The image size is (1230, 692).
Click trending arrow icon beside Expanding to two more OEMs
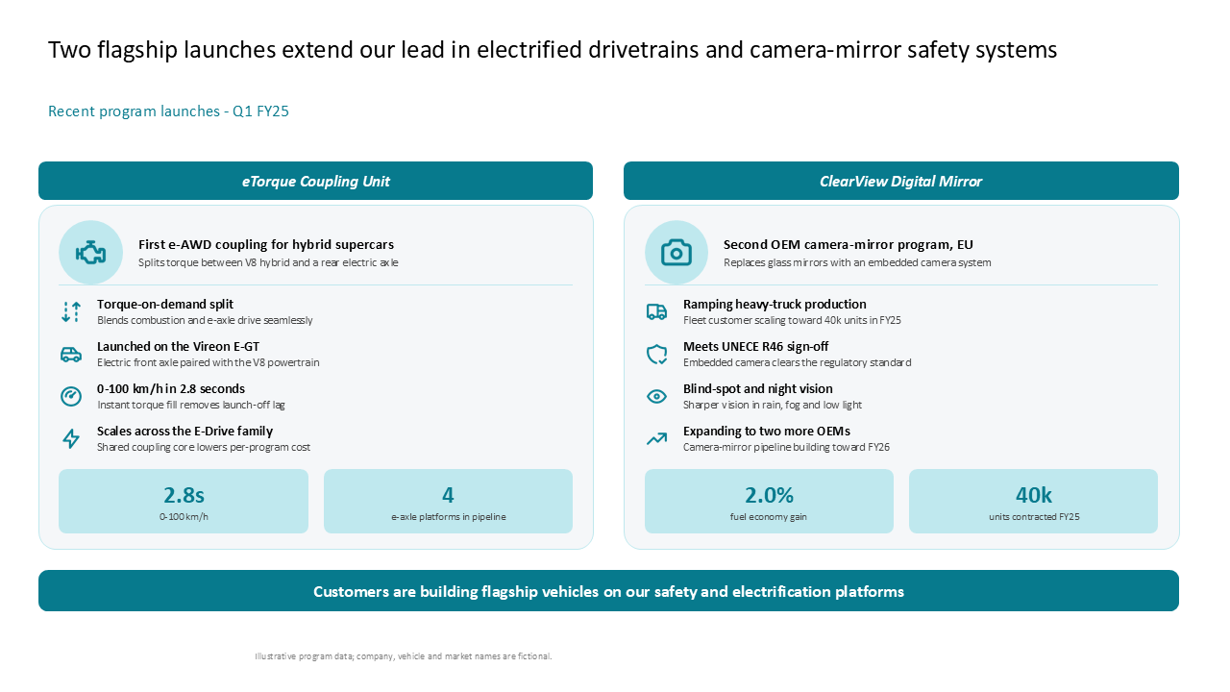click(x=656, y=438)
